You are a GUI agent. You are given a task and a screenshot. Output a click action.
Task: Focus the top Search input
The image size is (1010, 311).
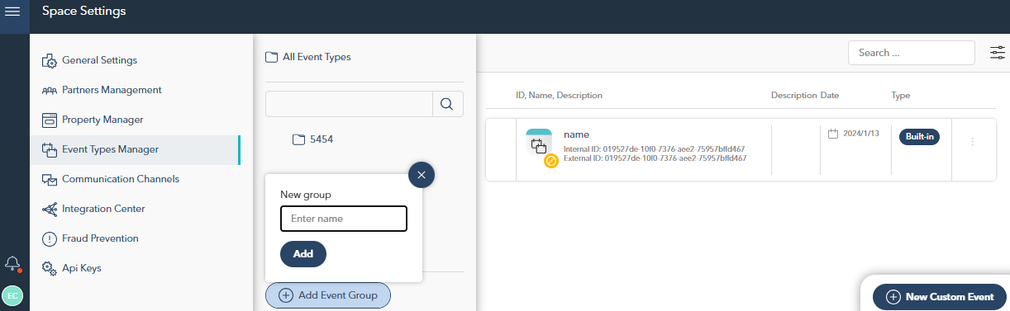[x=912, y=53]
